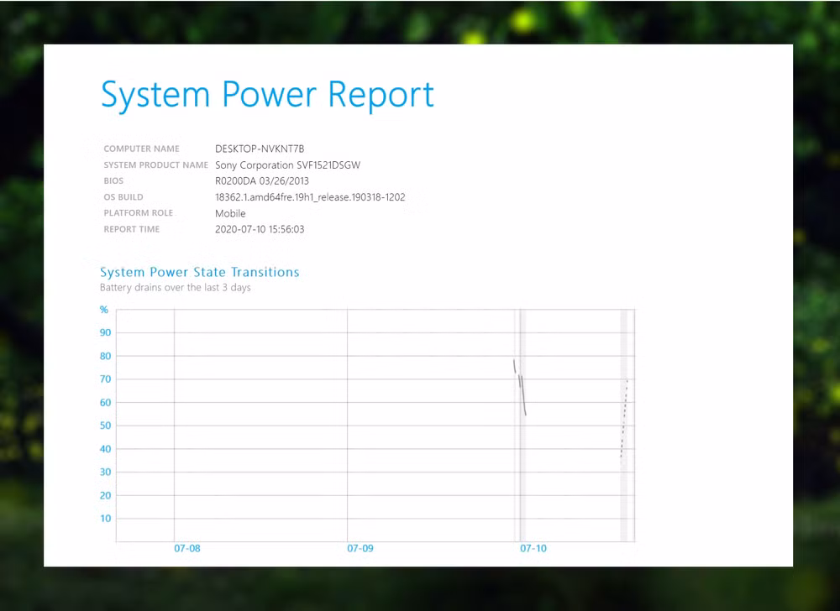Click System Power State Transitions heading
Image resolution: width=840 pixels, height=611 pixels.
click(x=199, y=272)
